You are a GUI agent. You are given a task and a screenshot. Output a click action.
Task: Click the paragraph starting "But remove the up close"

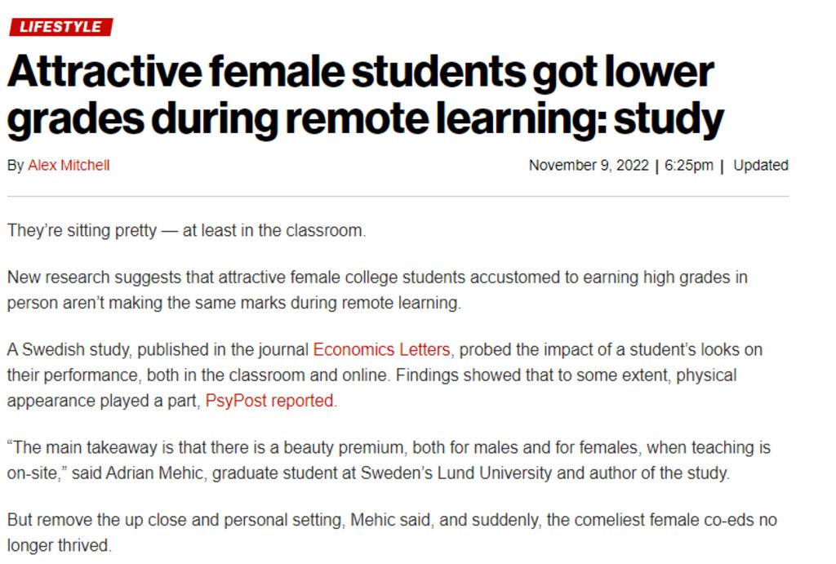pos(392,520)
